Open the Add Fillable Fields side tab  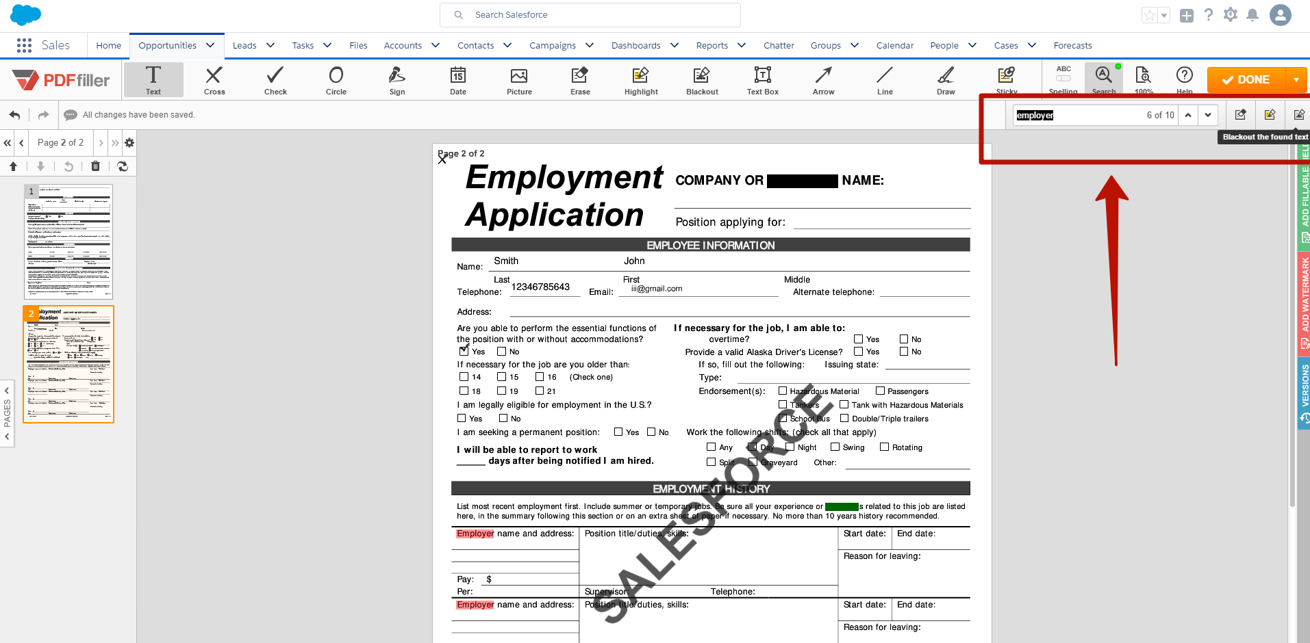[1304, 197]
